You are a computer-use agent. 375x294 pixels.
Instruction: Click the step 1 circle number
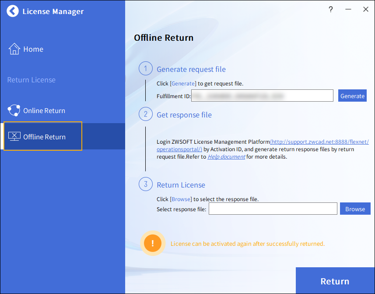(145, 69)
